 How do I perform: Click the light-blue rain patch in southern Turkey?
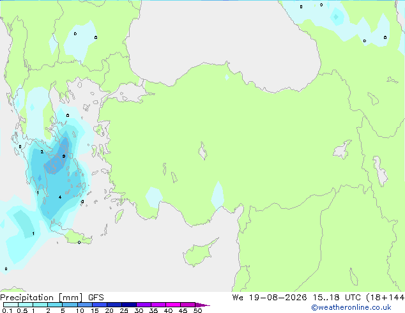tap(217, 195)
